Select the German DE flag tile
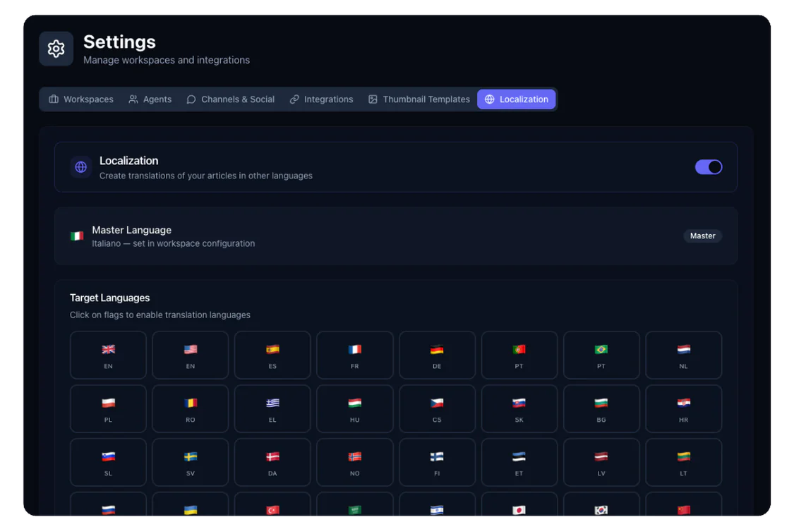794x529 pixels. click(x=437, y=355)
